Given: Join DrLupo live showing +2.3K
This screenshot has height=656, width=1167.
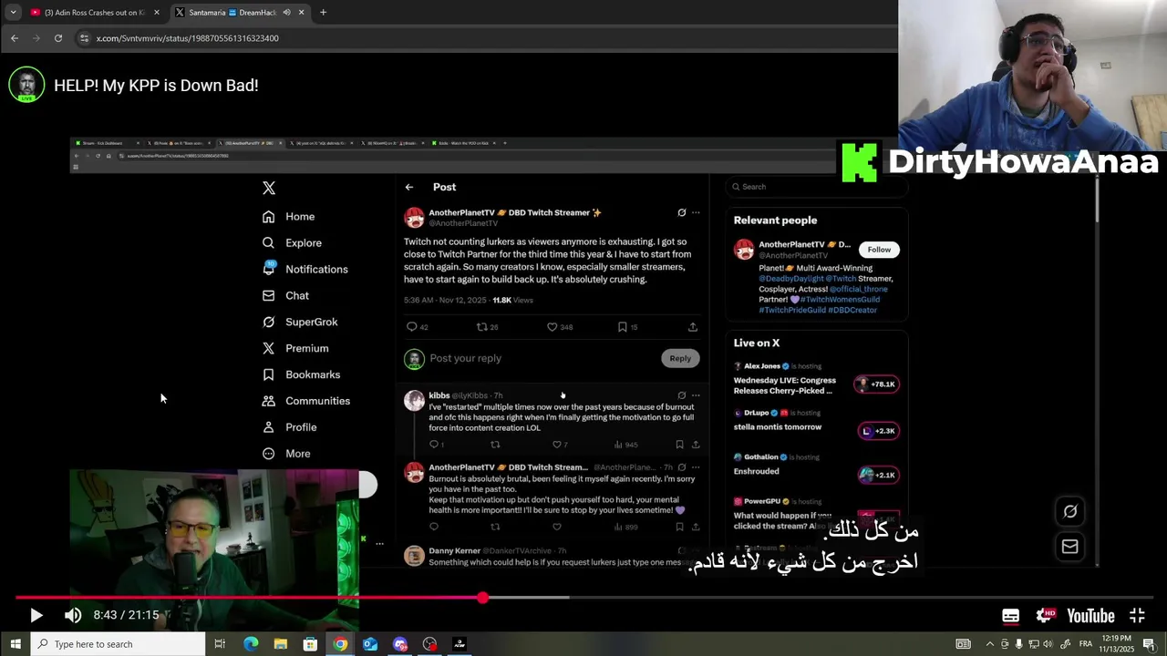Looking at the screenshot, I should pyautogui.click(x=879, y=431).
